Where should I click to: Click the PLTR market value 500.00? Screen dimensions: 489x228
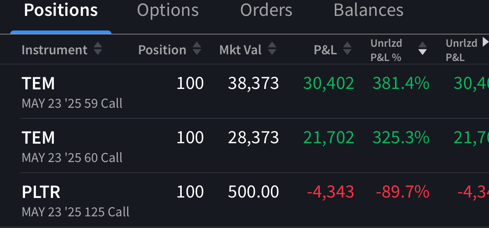point(253,192)
